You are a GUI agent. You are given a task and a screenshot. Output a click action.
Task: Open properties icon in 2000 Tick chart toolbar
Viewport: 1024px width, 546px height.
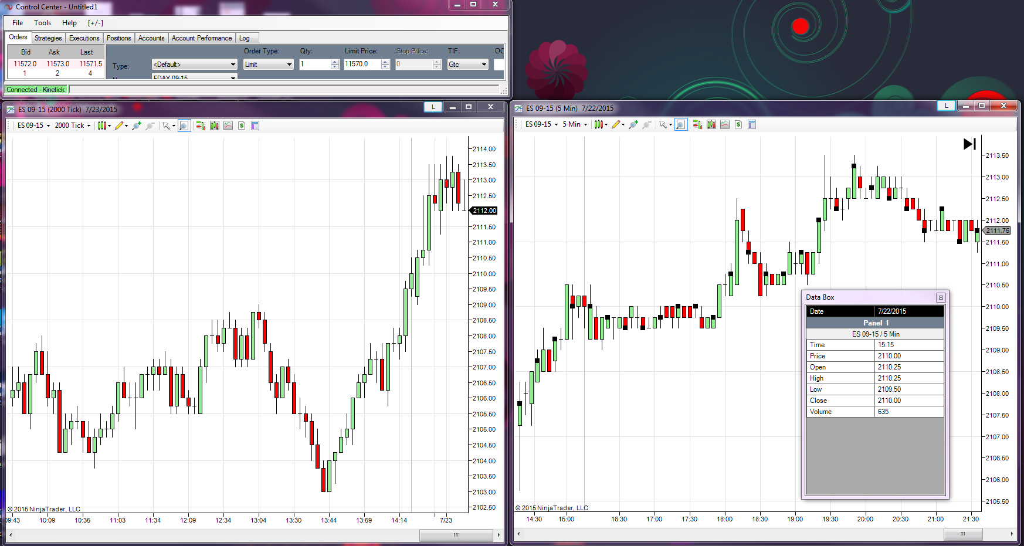click(255, 126)
